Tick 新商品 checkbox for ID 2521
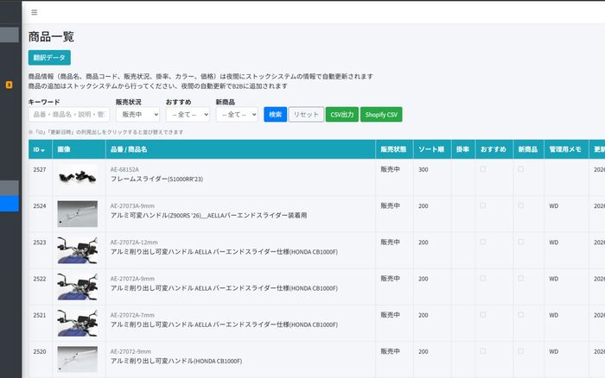Image resolution: width=605 pixels, height=378 pixels. [520, 315]
